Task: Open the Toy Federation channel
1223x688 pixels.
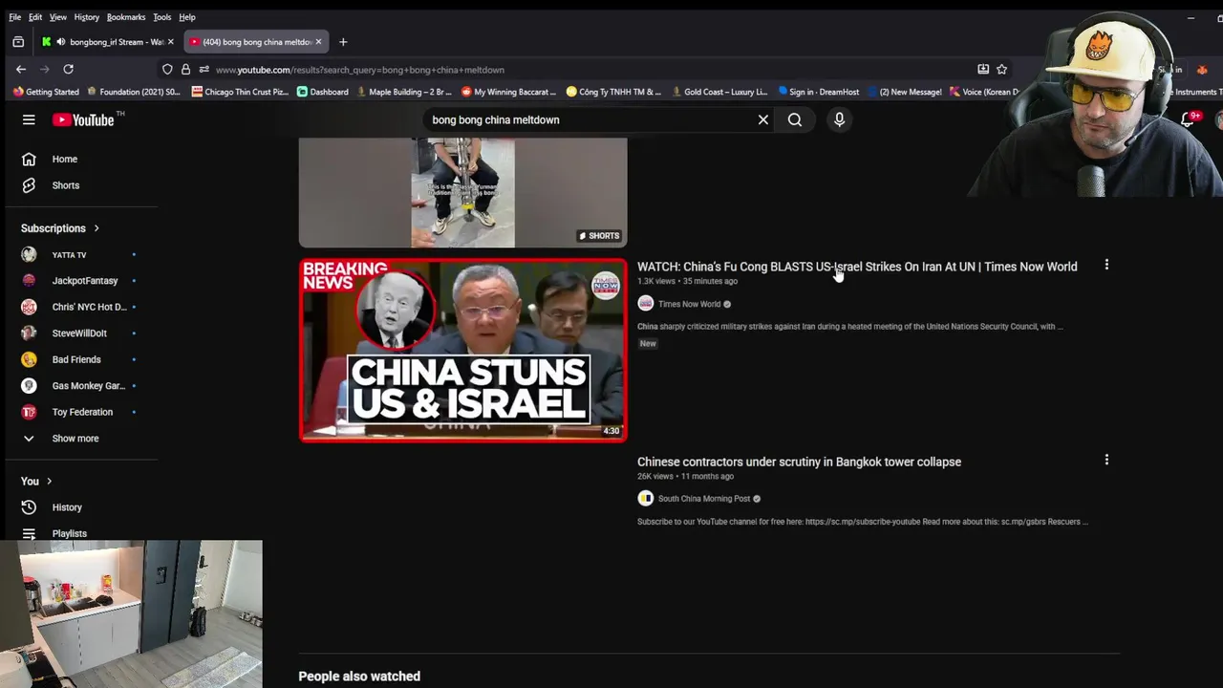Action: tap(81, 412)
